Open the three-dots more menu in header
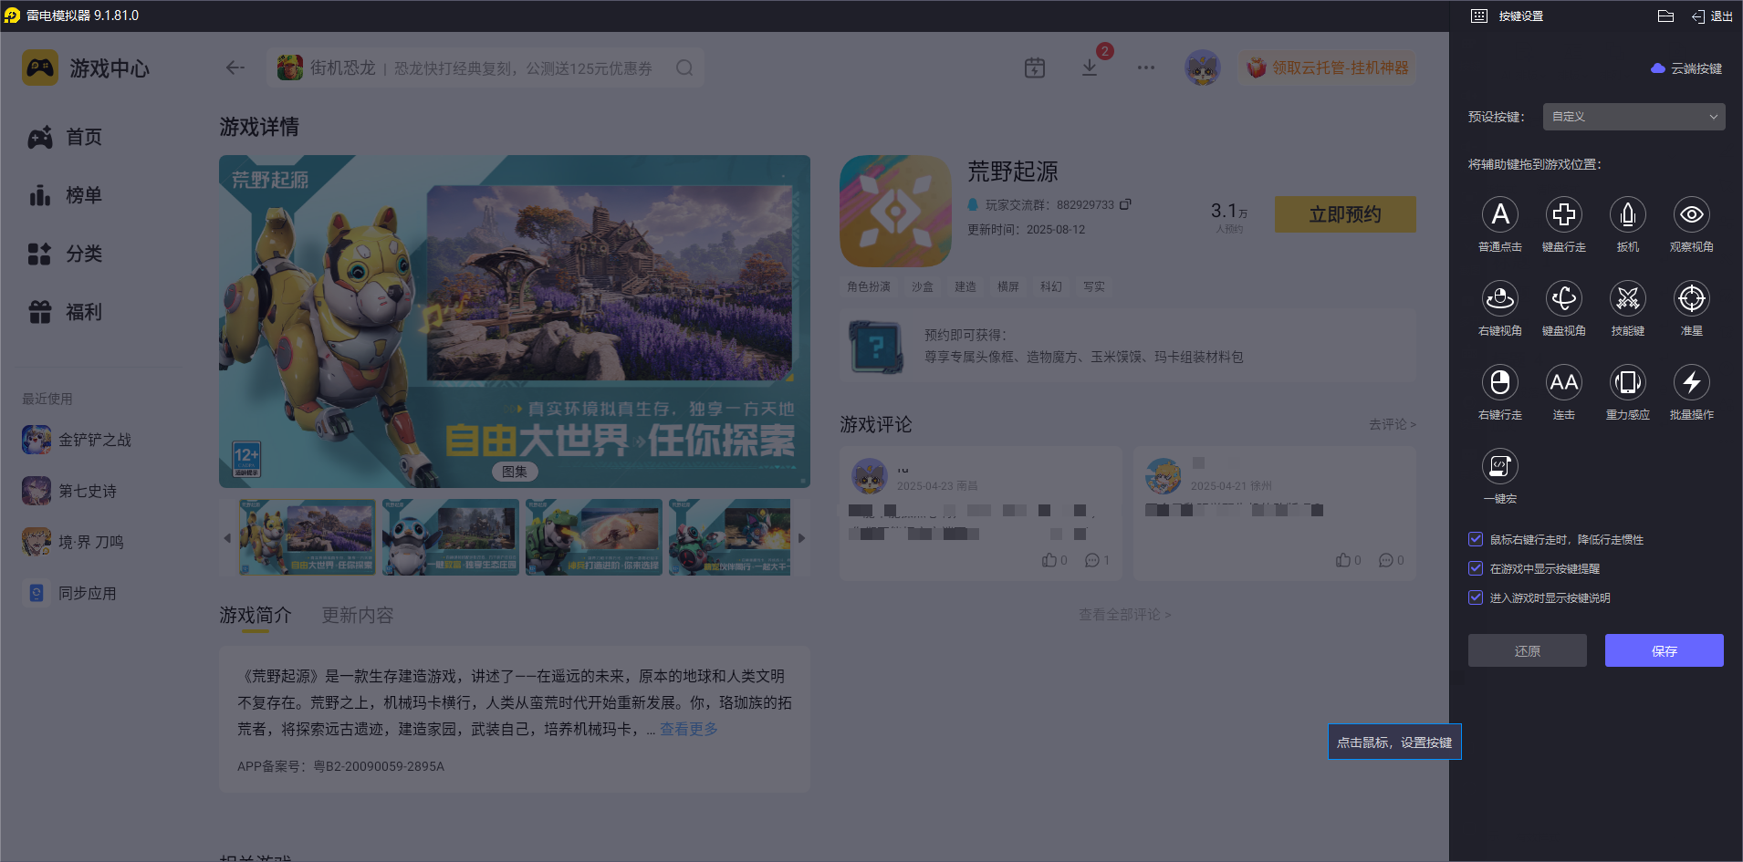This screenshot has height=862, width=1743. (x=1145, y=68)
